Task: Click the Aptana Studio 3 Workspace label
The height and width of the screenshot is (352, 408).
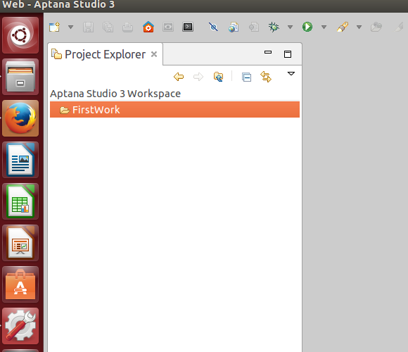Action: tap(115, 94)
